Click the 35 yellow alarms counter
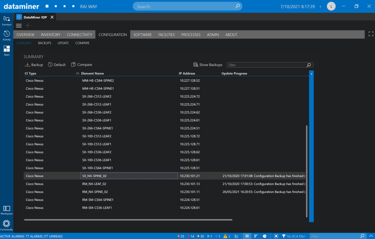Viewport: 375px width, 239px height. point(200,236)
